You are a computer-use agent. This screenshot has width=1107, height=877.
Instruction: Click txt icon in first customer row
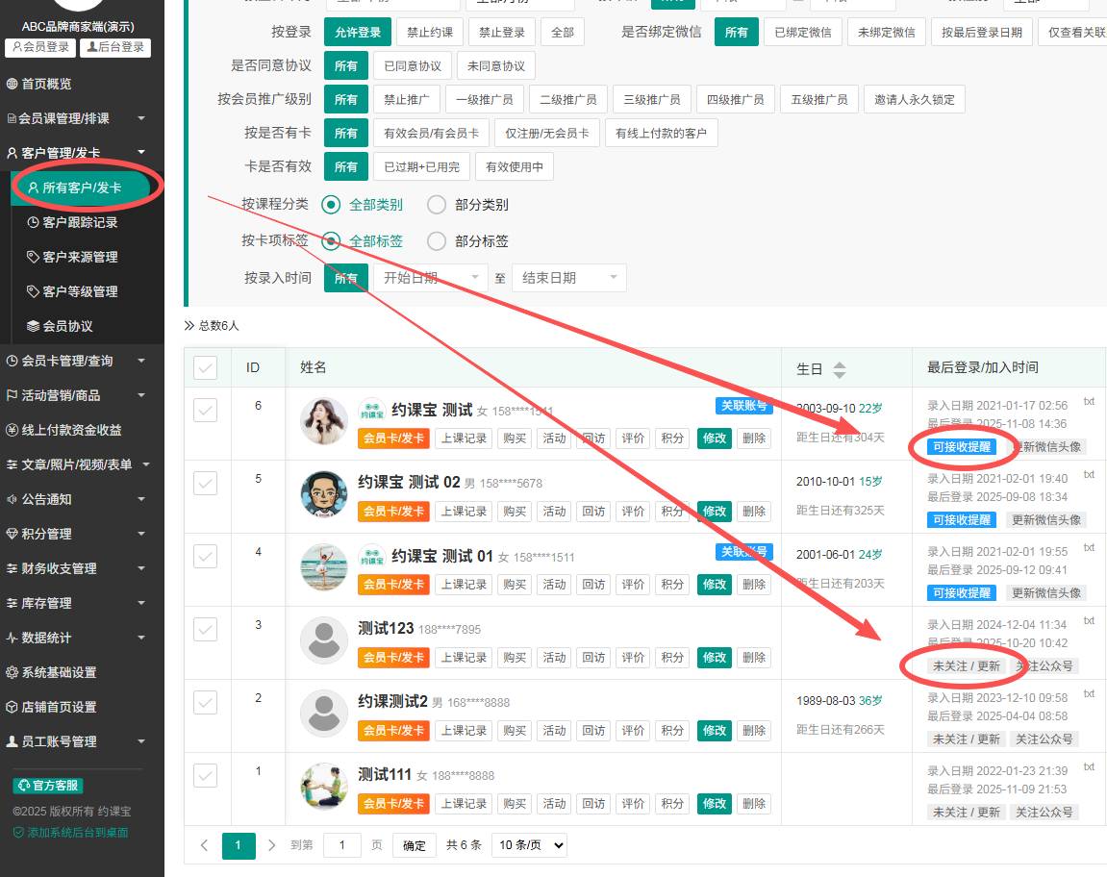1089,401
